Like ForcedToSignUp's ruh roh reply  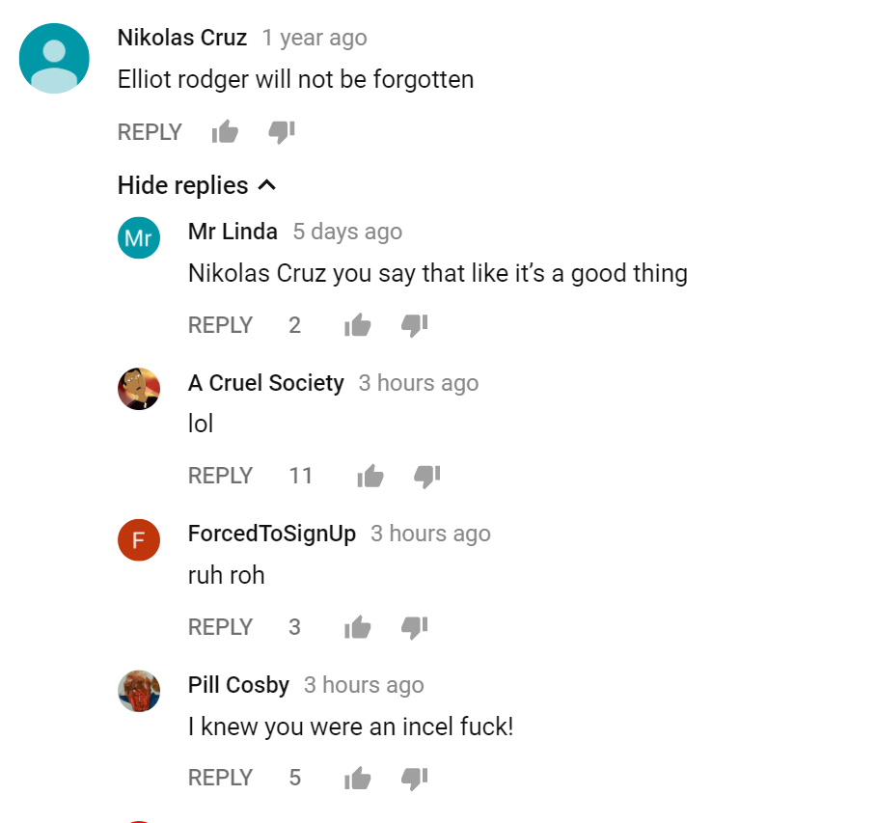click(358, 626)
